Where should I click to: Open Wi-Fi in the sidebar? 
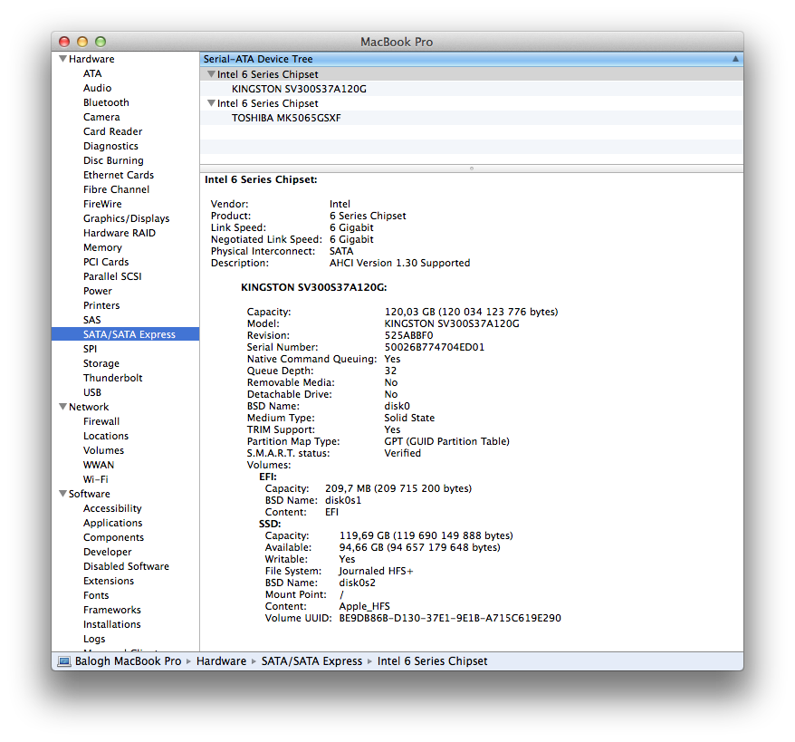[x=95, y=479]
